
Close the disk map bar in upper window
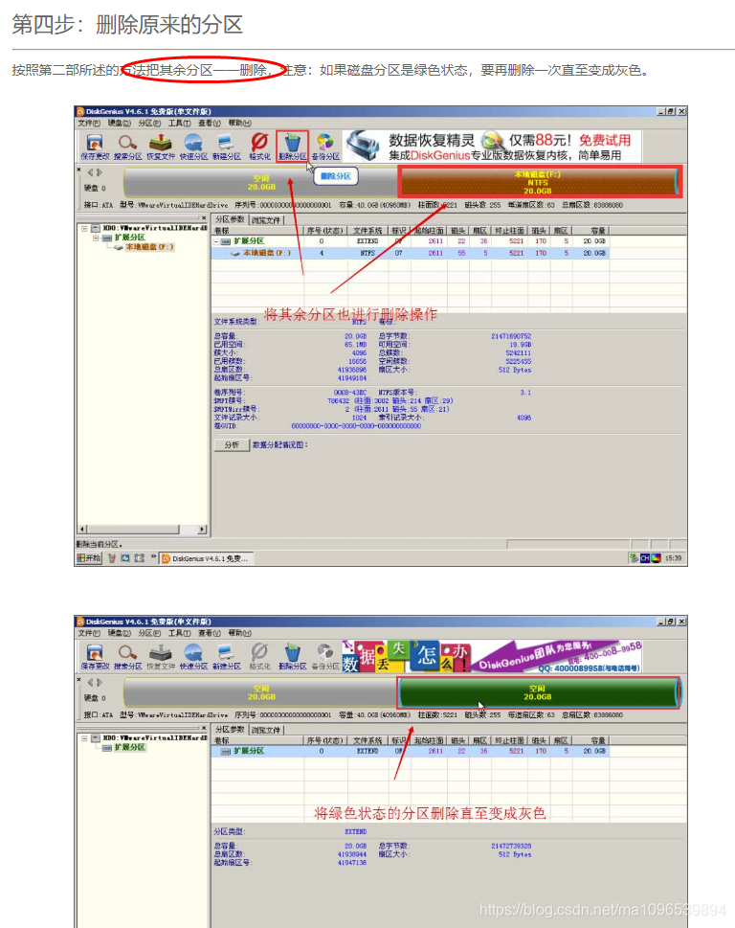click(x=78, y=170)
